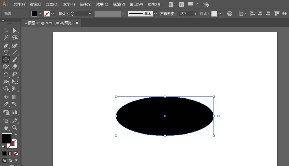
Task: Open the 效果(C) menu
Action: click(x=102, y=4)
